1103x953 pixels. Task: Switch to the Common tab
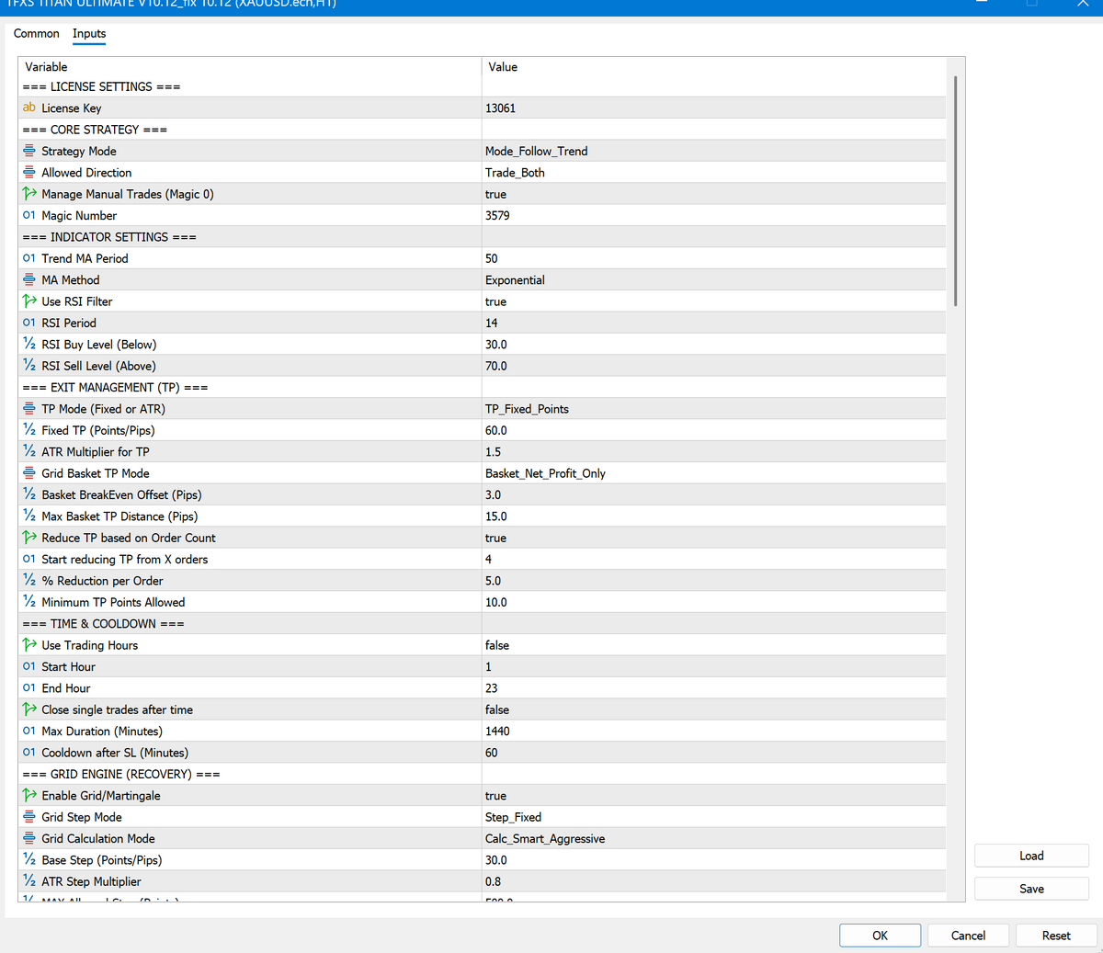click(37, 34)
